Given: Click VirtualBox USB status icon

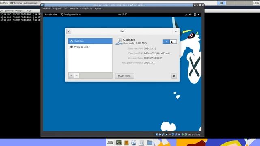Looking at the screenshot, I should coord(167,135).
